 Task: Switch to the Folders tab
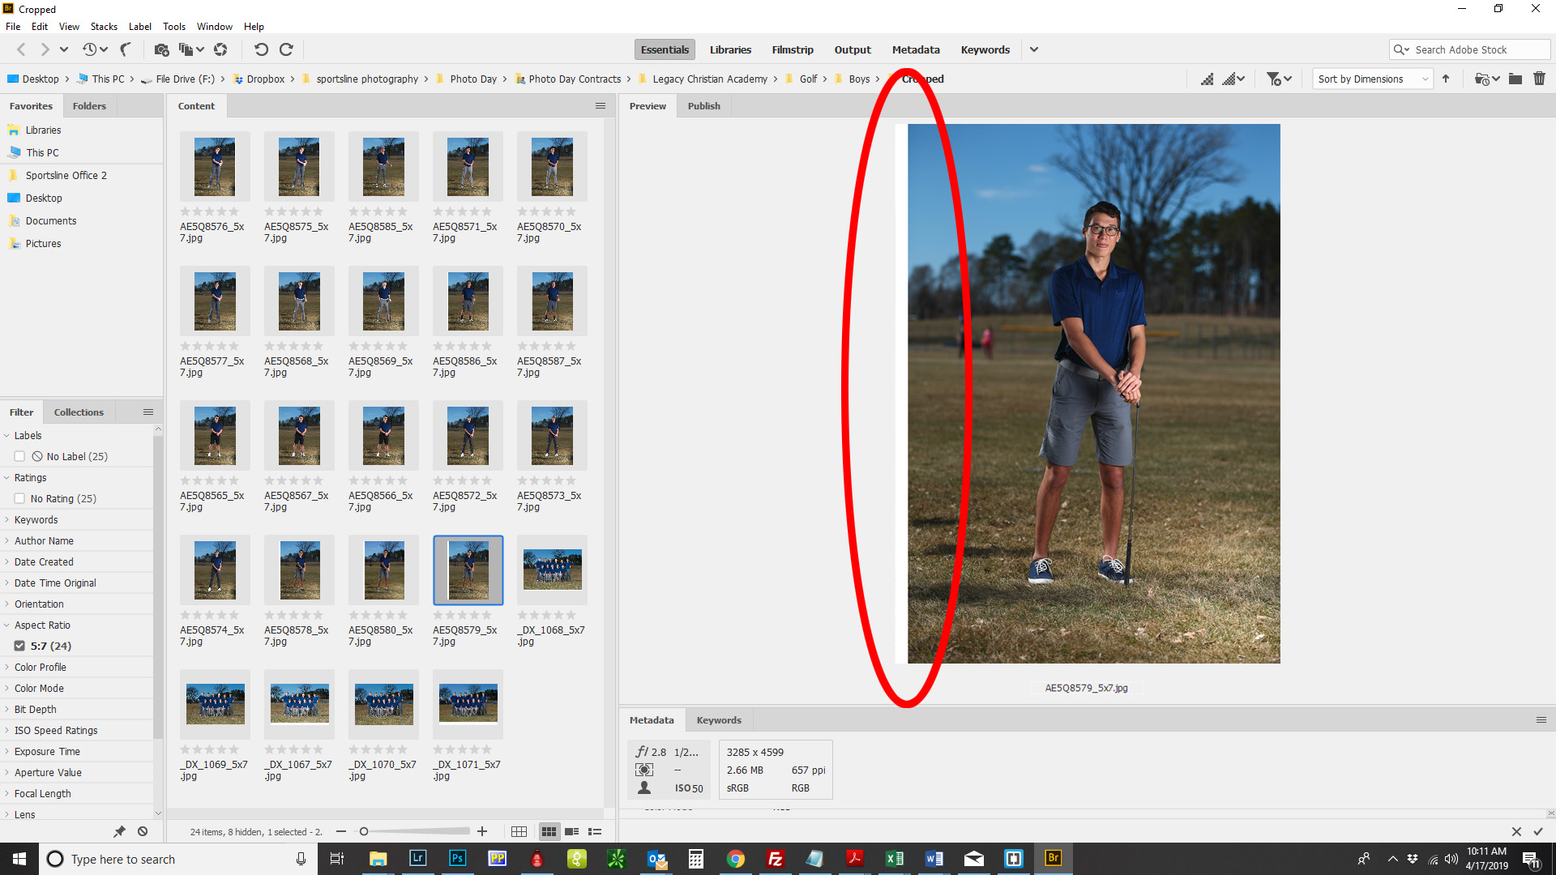(89, 106)
